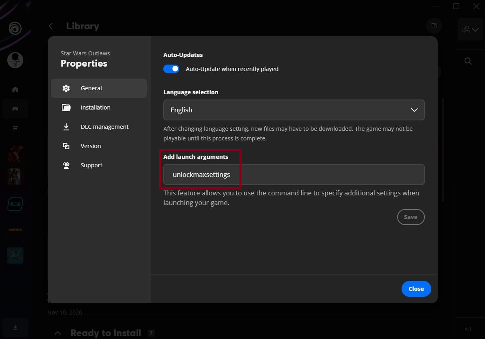Select the General tab in Properties
The height and width of the screenshot is (339, 485).
99,88
